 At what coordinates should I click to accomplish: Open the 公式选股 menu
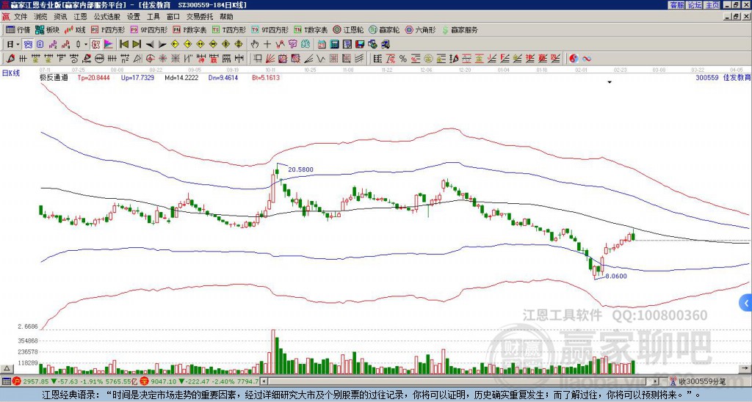[x=107, y=17]
